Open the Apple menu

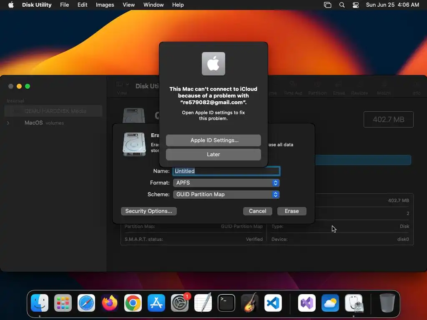coord(11,5)
